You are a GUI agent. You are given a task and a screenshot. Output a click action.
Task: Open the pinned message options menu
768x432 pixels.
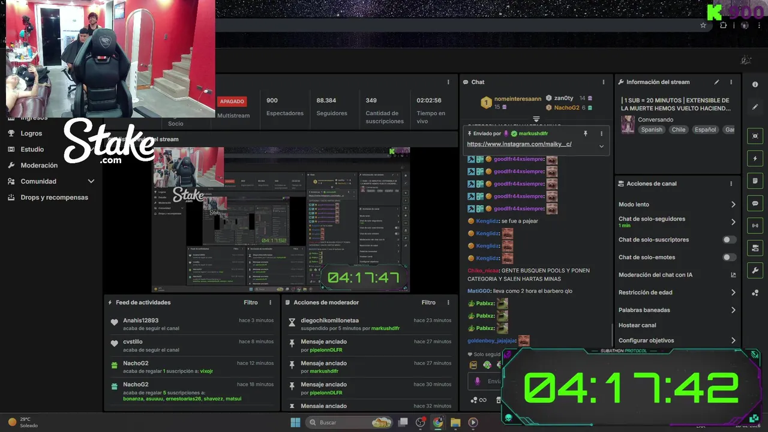point(601,134)
